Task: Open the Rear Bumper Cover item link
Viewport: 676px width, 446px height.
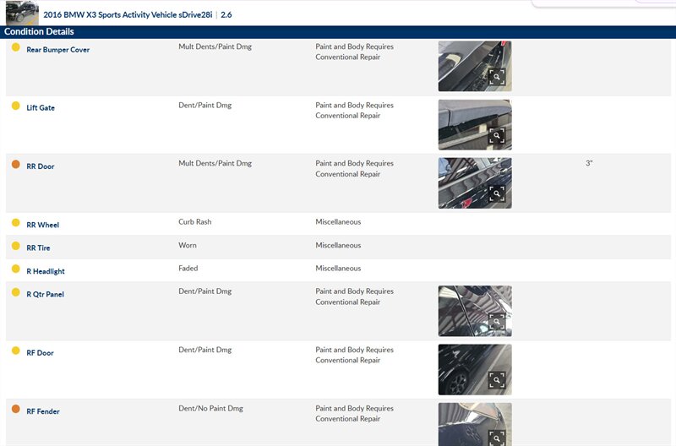Action: click(57, 50)
